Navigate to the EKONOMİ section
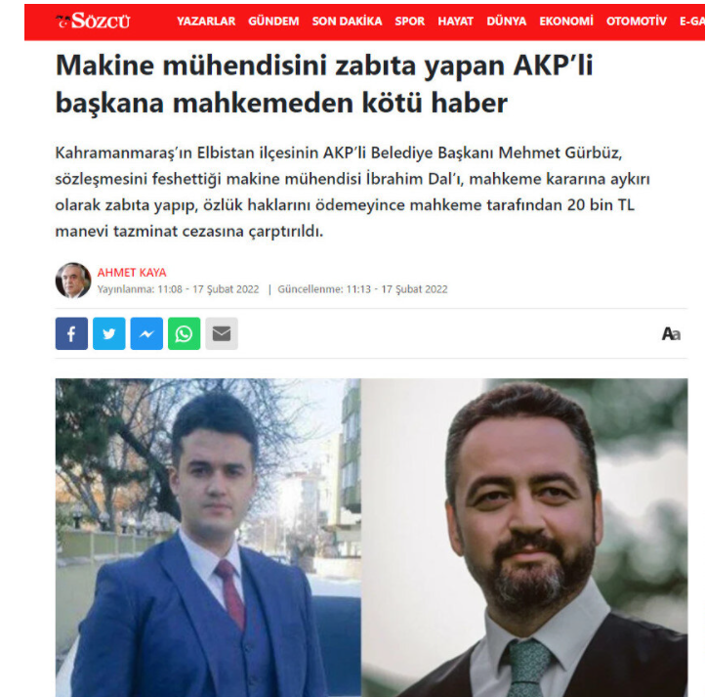The image size is (705, 697). pyautogui.click(x=566, y=22)
